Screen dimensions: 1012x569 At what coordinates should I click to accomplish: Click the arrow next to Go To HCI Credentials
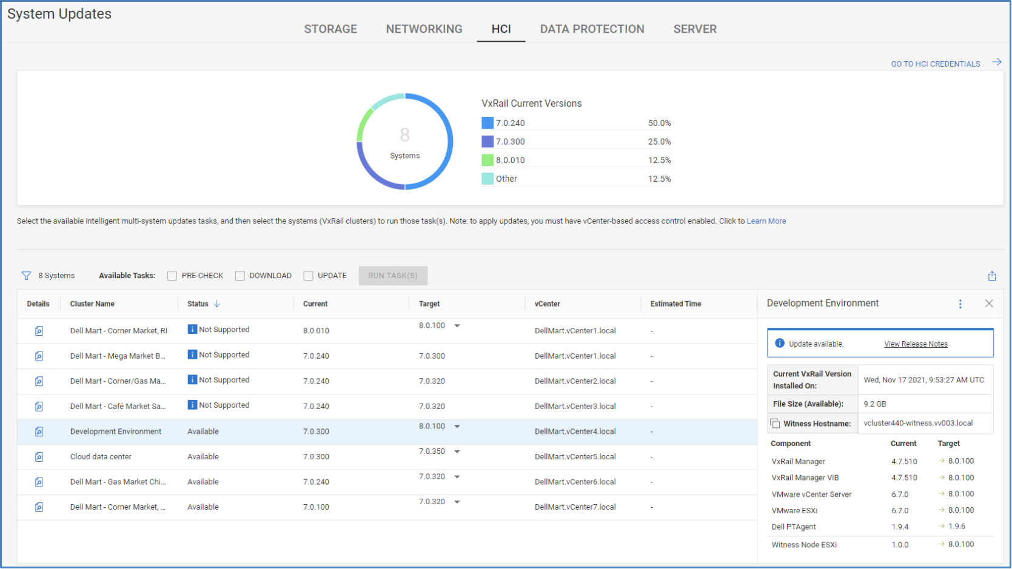click(x=997, y=62)
